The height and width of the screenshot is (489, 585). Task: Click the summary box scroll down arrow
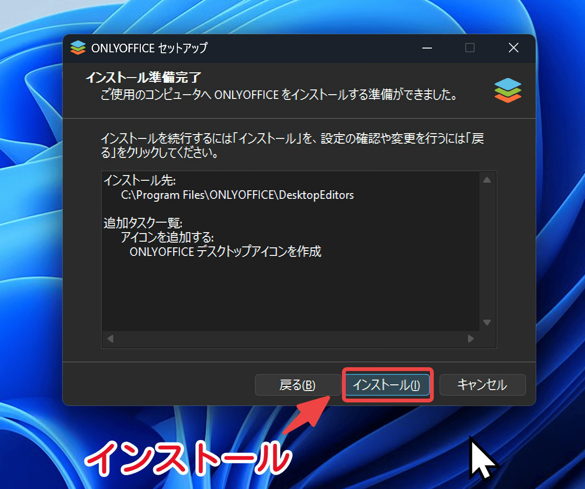point(487,323)
